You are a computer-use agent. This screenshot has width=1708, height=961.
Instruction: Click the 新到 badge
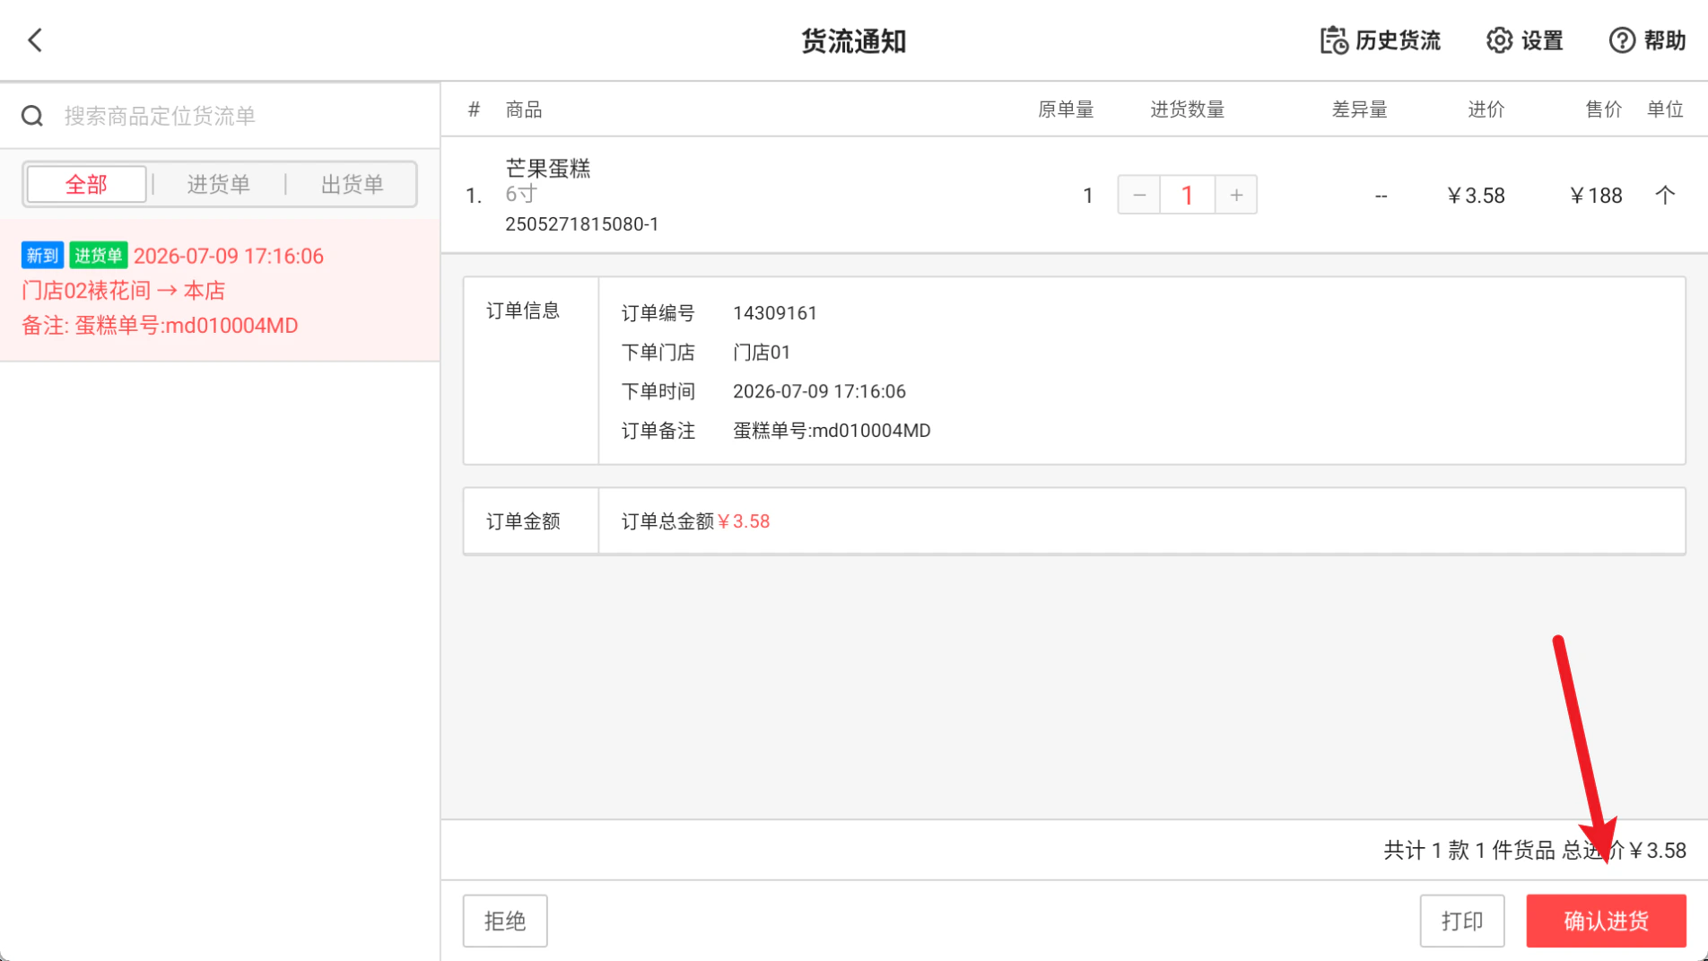point(42,256)
